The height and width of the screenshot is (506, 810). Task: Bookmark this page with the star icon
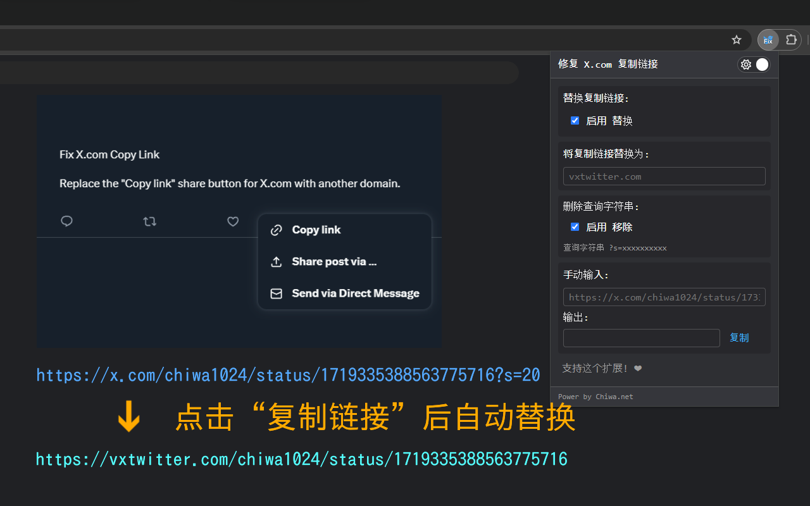[737, 40]
